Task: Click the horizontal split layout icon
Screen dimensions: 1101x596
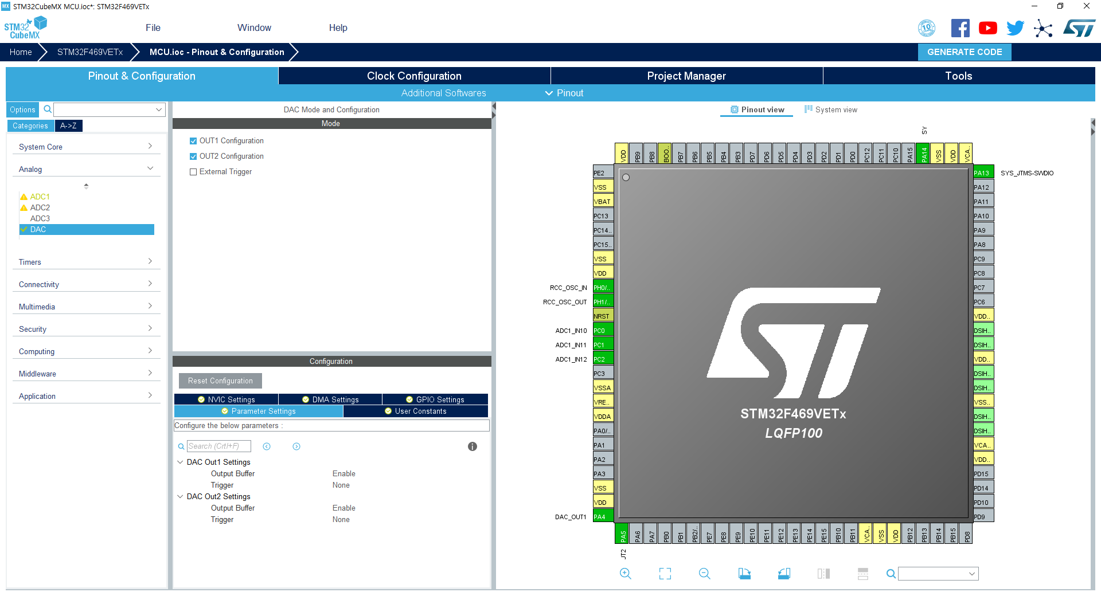Action: coord(863,574)
